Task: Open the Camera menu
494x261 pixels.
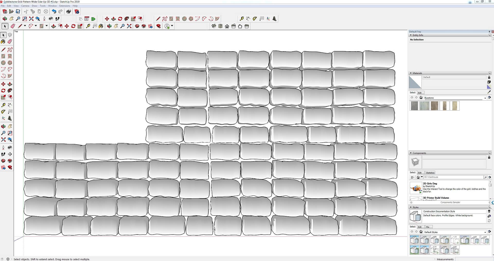Action: tap(25, 6)
